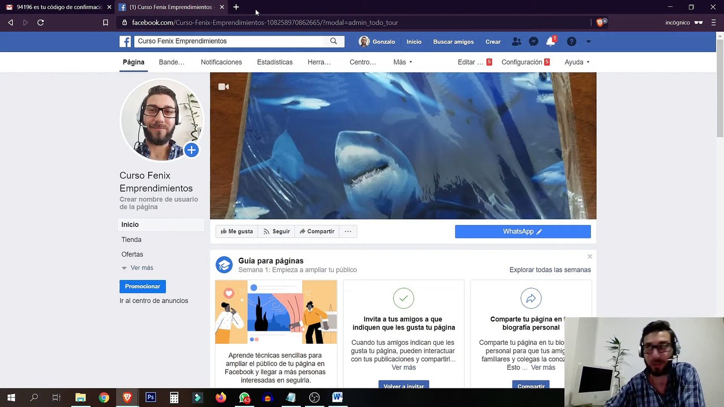Click the blue plus on profile picture

point(191,150)
